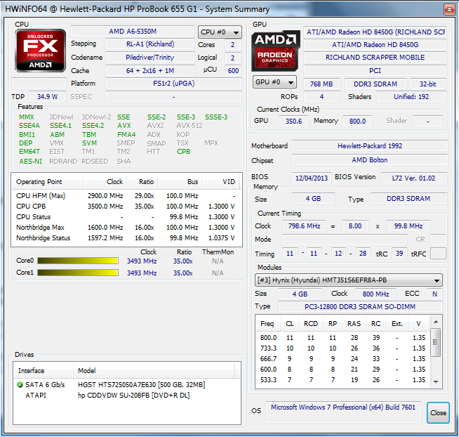Viewport: 459px width, 437px height.
Task: Click the PC3-12800 DDR3 SDRAM SO-DIMM type field
Action: pyautogui.click(x=360, y=307)
